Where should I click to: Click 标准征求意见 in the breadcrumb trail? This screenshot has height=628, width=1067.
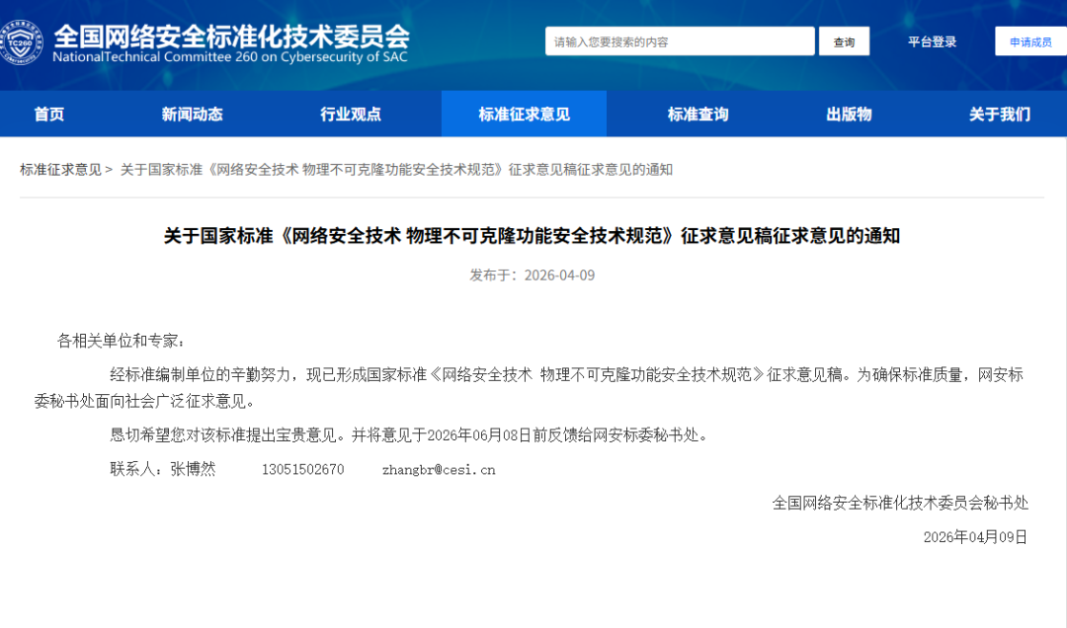click(51, 167)
